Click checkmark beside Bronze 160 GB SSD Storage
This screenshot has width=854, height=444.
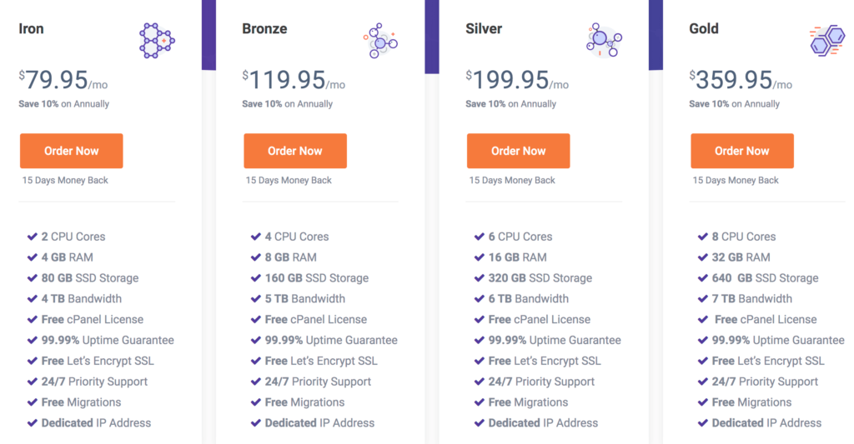pyautogui.click(x=255, y=278)
